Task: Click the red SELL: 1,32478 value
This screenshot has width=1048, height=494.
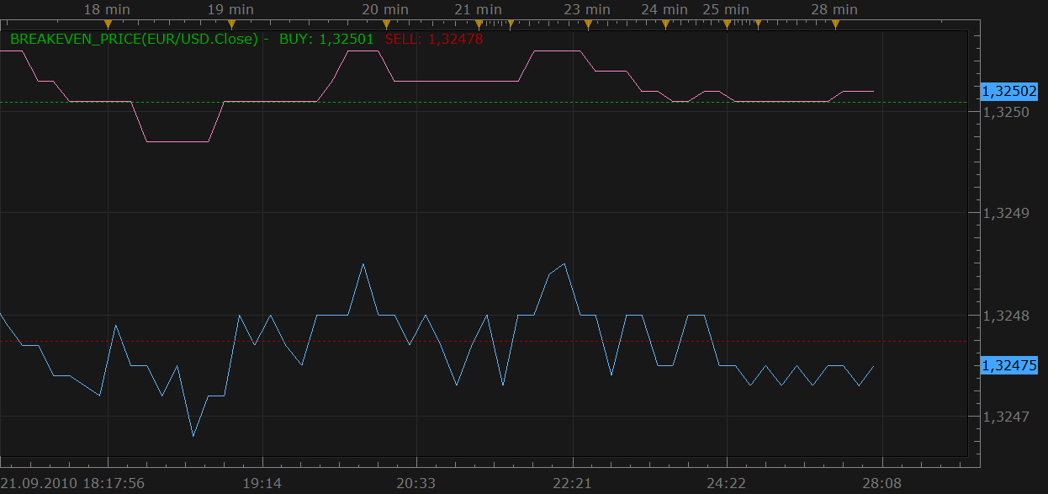Action: [x=434, y=39]
